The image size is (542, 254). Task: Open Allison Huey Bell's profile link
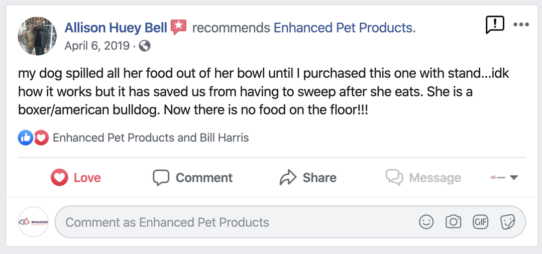(x=116, y=28)
